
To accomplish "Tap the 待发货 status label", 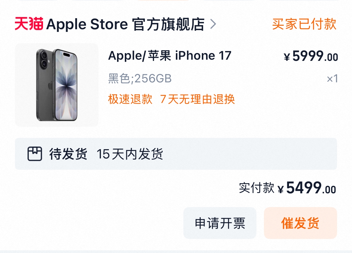I will [x=68, y=154].
